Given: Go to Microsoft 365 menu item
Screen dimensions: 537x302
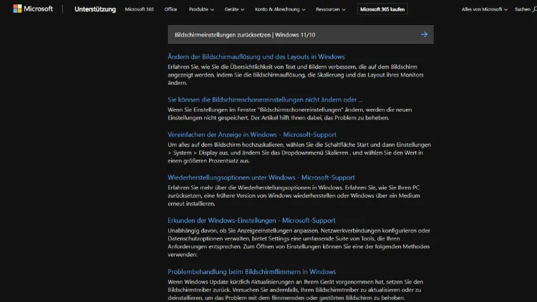Looking at the screenshot, I should 140,9.
